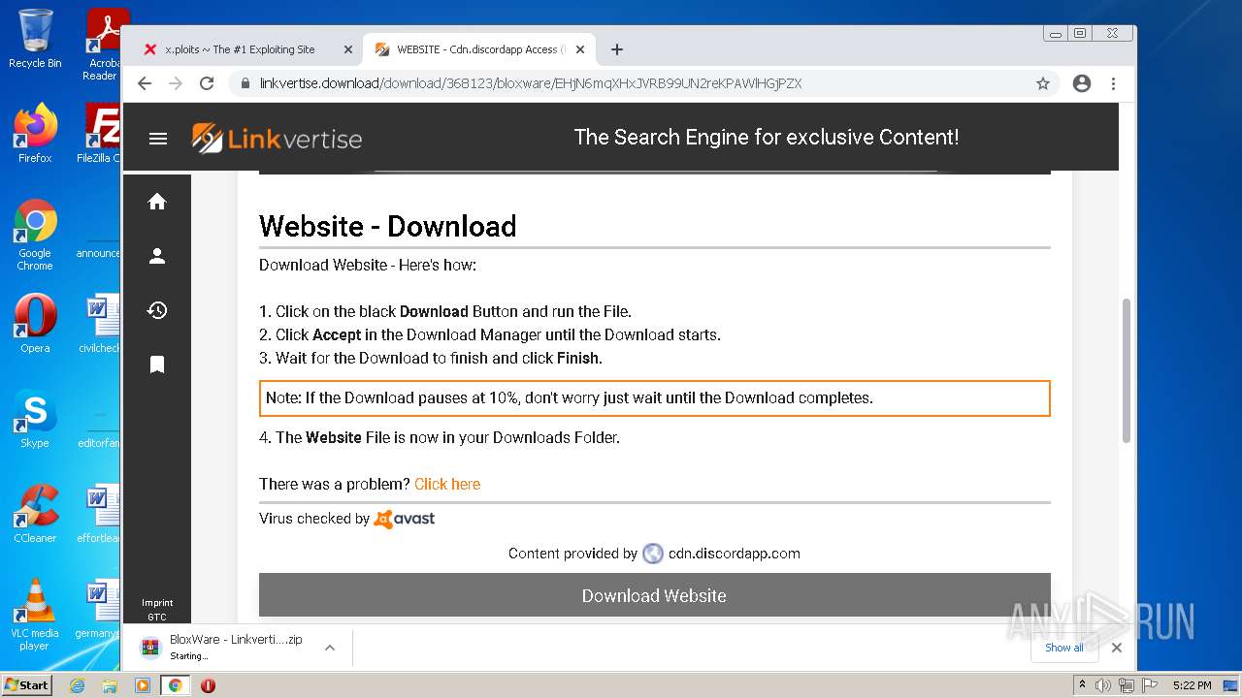
Task: Open the user profile sidebar icon
Action: (156, 256)
